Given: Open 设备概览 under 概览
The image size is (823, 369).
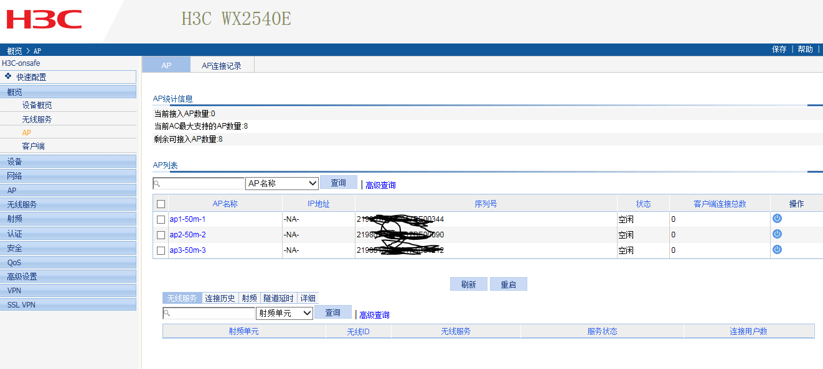Looking at the screenshot, I should pyautogui.click(x=37, y=106).
